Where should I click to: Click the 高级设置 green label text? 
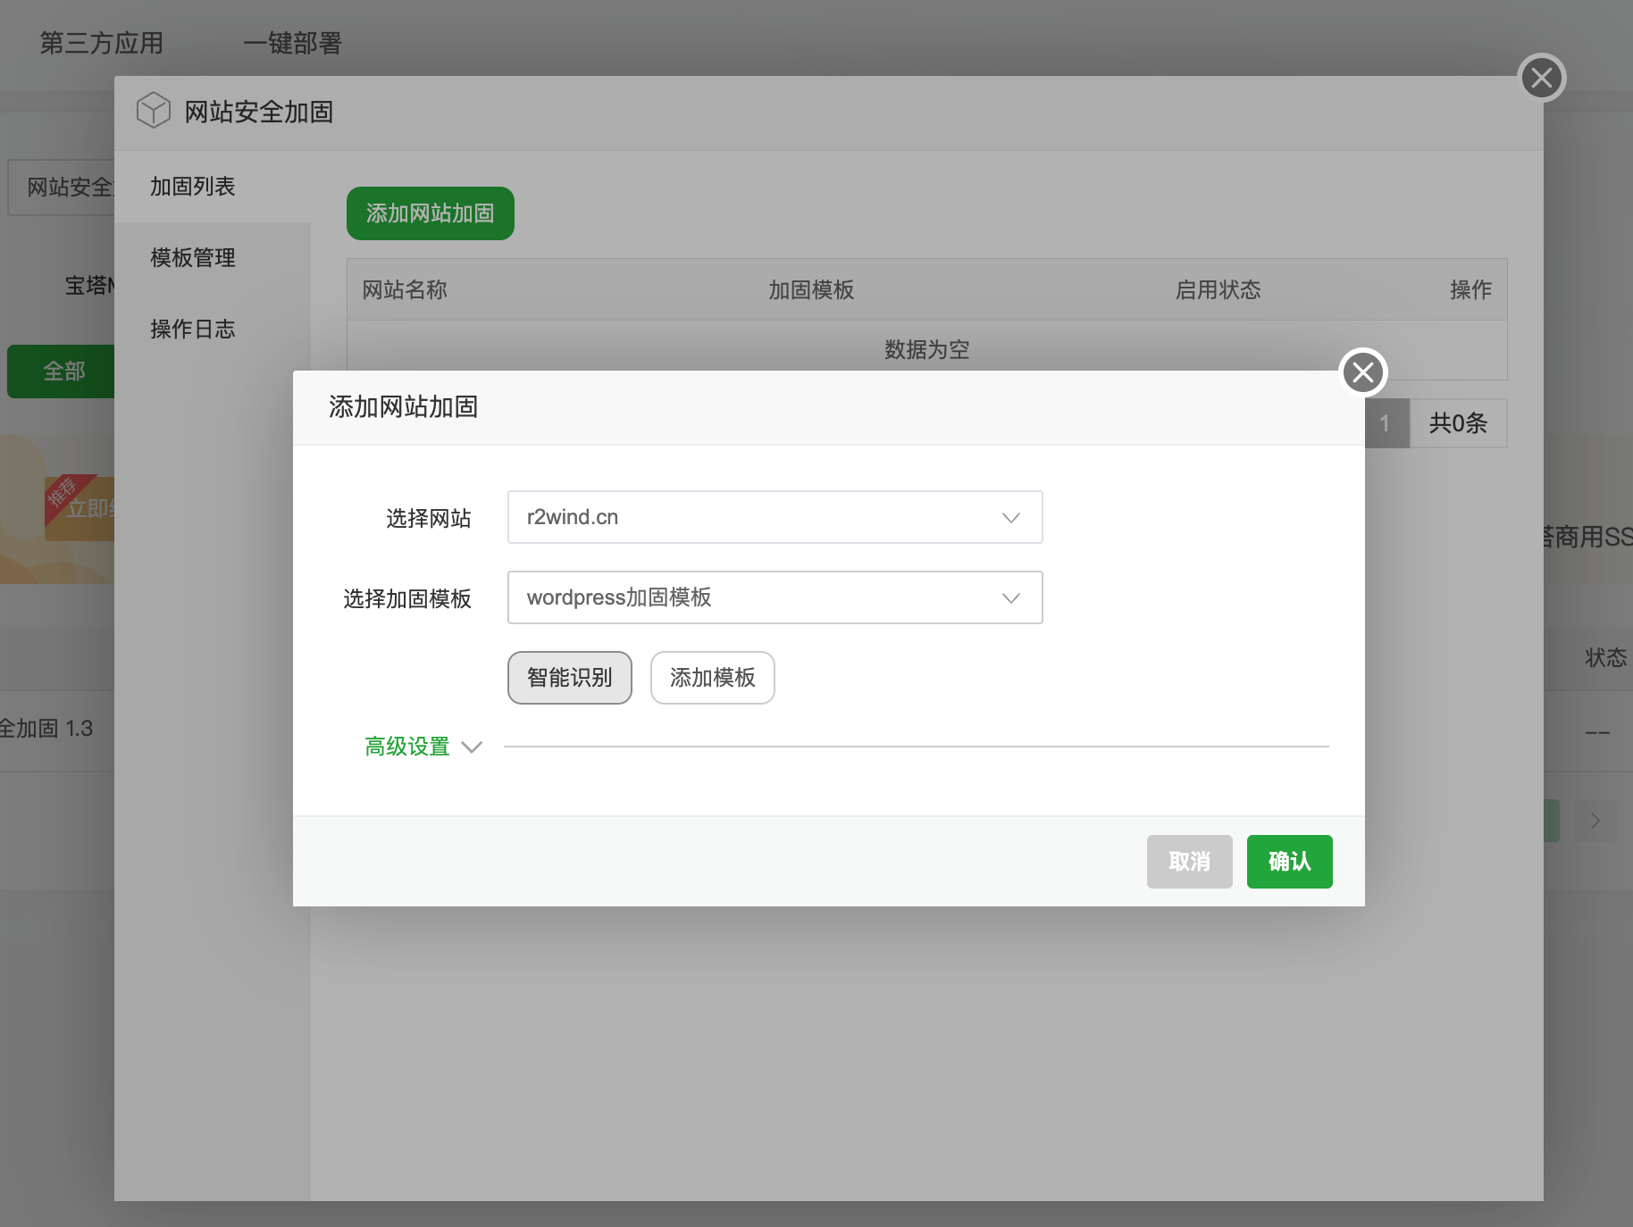click(407, 747)
